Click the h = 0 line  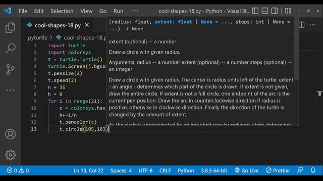pyautogui.click(x=55, y=94)
